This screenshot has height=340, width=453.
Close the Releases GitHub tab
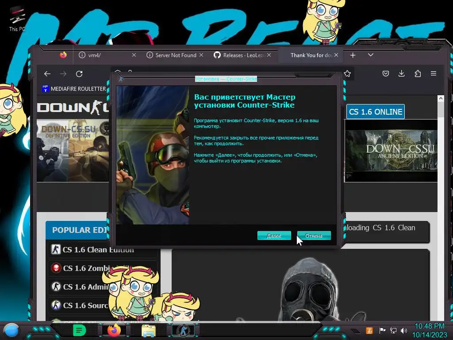[x=269, y=55]
